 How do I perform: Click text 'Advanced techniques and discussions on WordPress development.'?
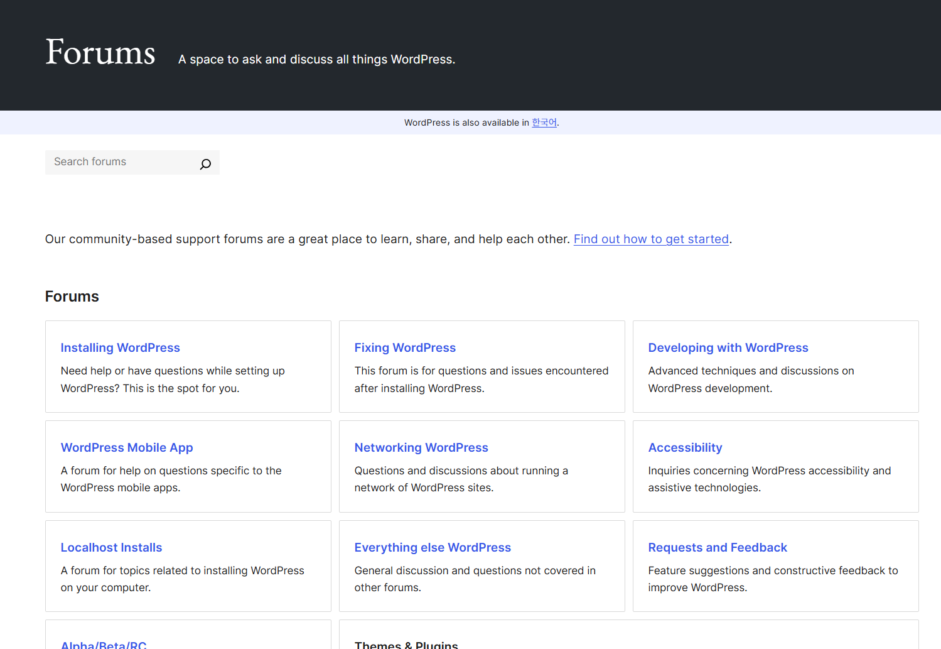point(751,379)
